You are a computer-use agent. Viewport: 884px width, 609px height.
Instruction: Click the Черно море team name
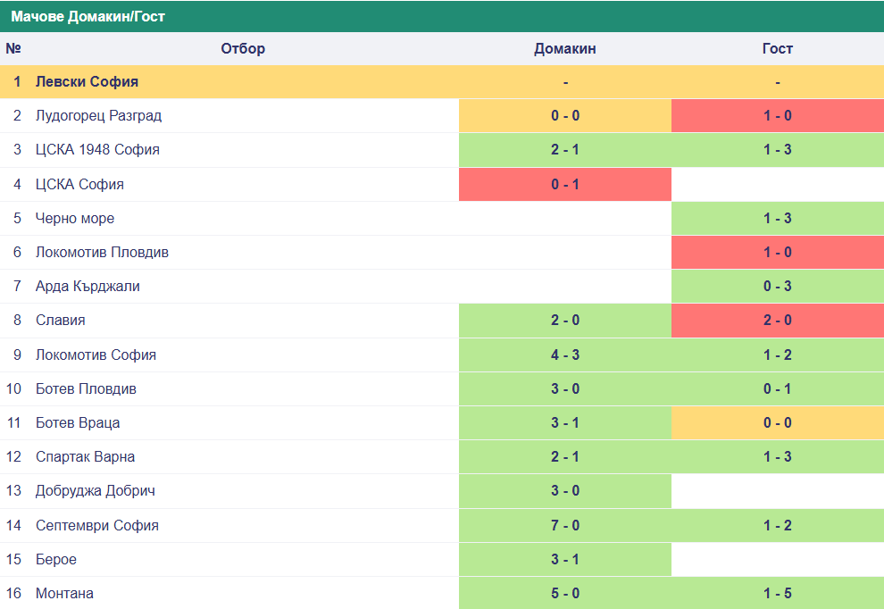point(74,218)
